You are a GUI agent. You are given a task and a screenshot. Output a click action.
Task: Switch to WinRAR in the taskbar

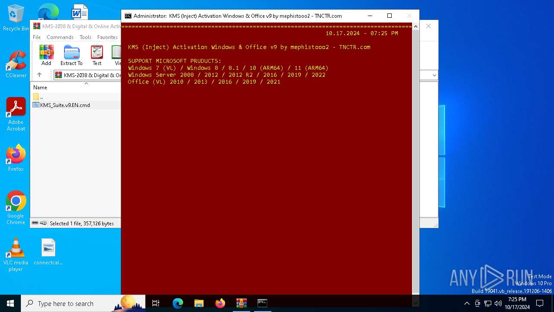coord(242,303)
